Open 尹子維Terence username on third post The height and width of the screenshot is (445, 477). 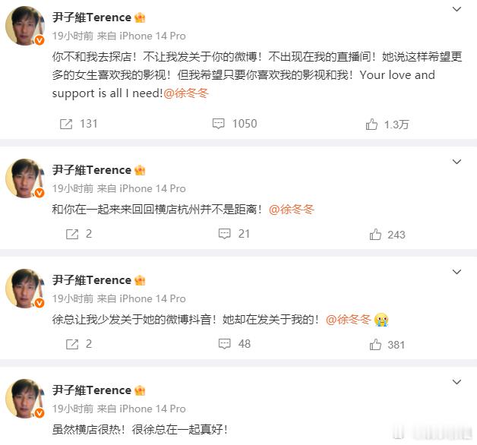(x=92, y=280)
